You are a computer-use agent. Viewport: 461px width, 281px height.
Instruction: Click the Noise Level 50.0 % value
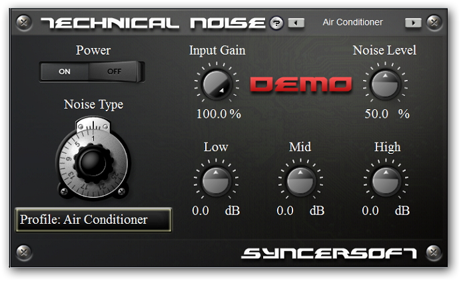[x=387, y=114]
